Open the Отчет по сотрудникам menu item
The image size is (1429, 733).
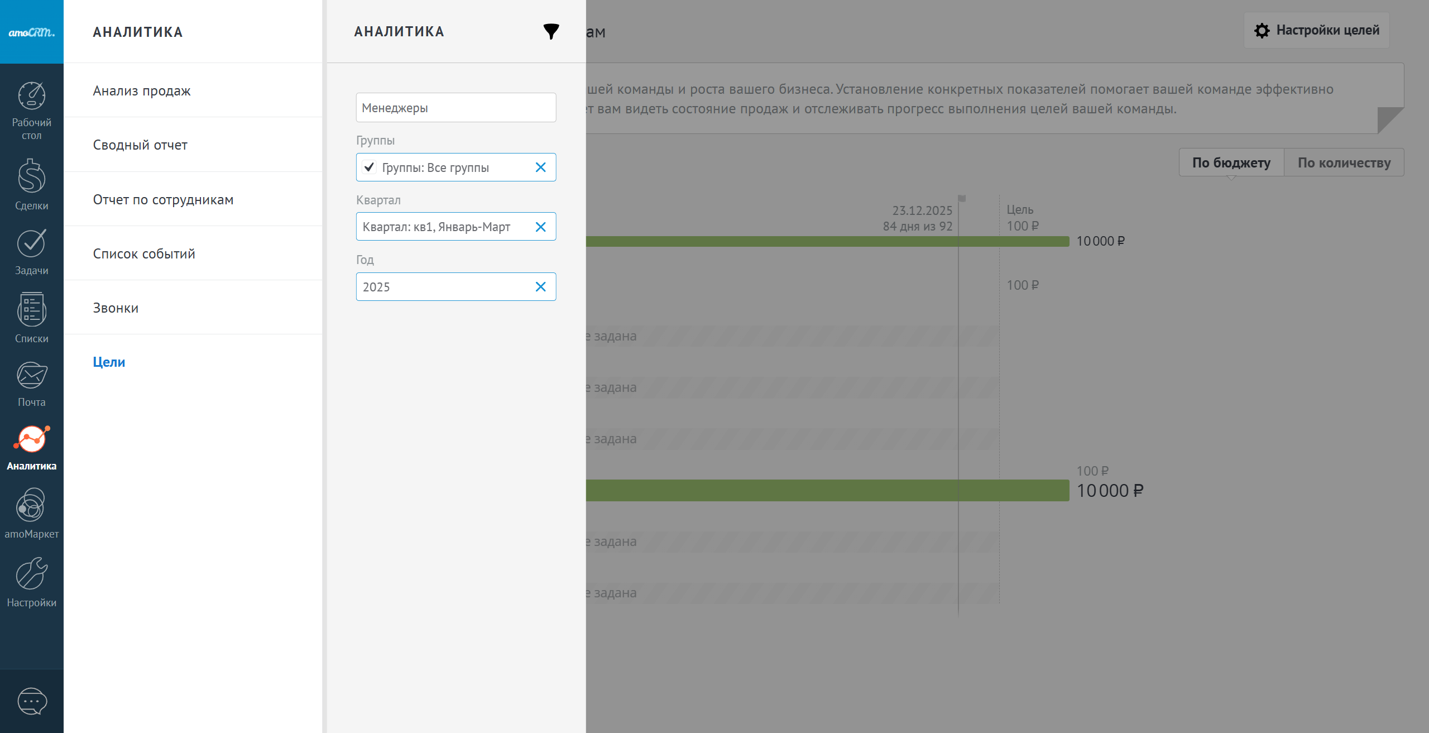pyautogui.click(x=163, y=199)
